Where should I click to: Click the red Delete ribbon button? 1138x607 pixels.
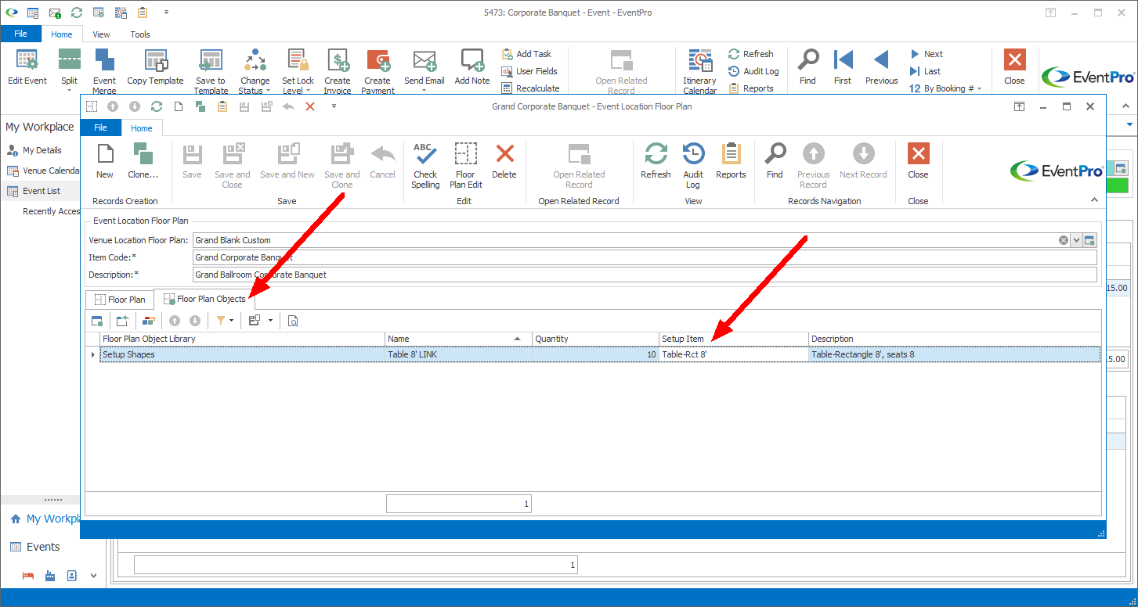pos(504,160)
